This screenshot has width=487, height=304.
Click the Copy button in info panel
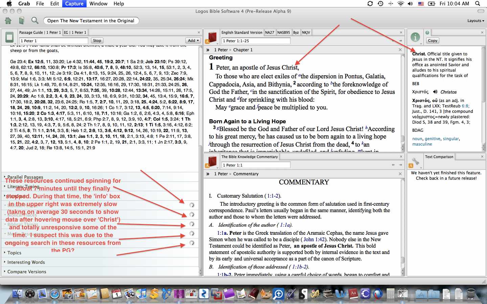click(x=433, y=41)
